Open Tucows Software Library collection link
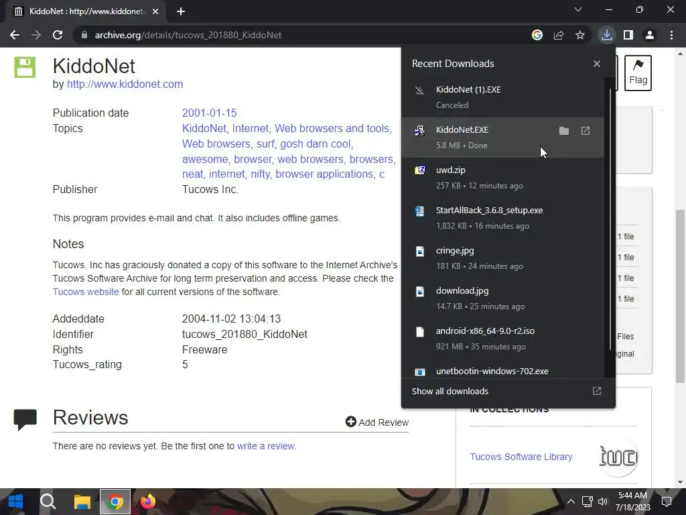This screenshot has width=686, height=515. click(521, 457)
